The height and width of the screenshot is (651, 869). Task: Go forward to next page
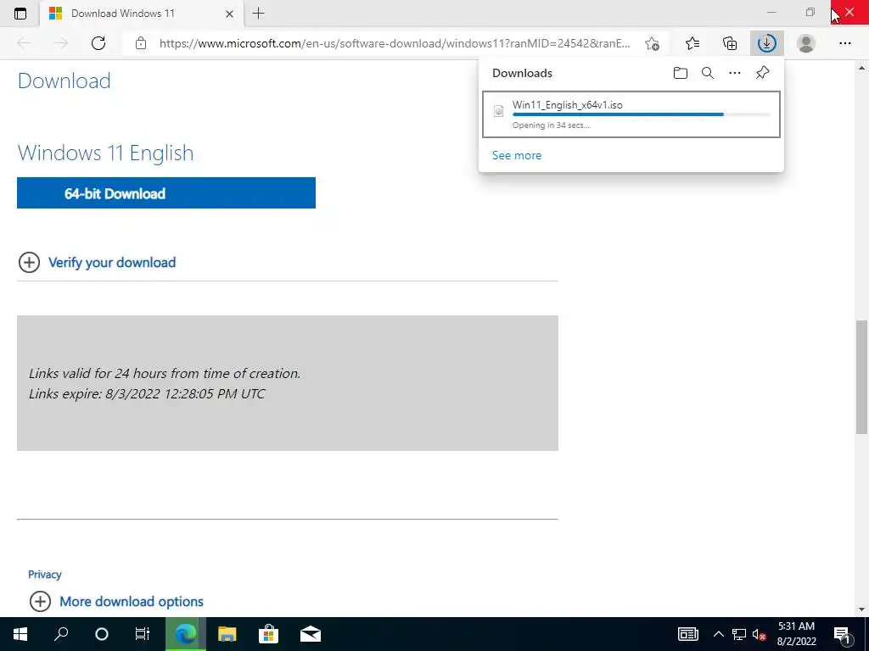(x=61, y=43)
